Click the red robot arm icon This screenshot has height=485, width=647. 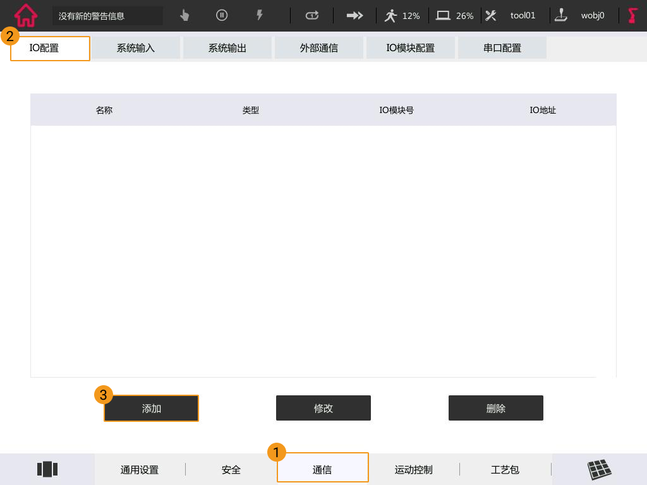[632, 16]
